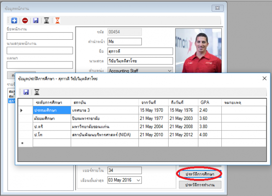Select the มัธยมศึกษา cell
The image size is (272, 196).
[52, 118]
